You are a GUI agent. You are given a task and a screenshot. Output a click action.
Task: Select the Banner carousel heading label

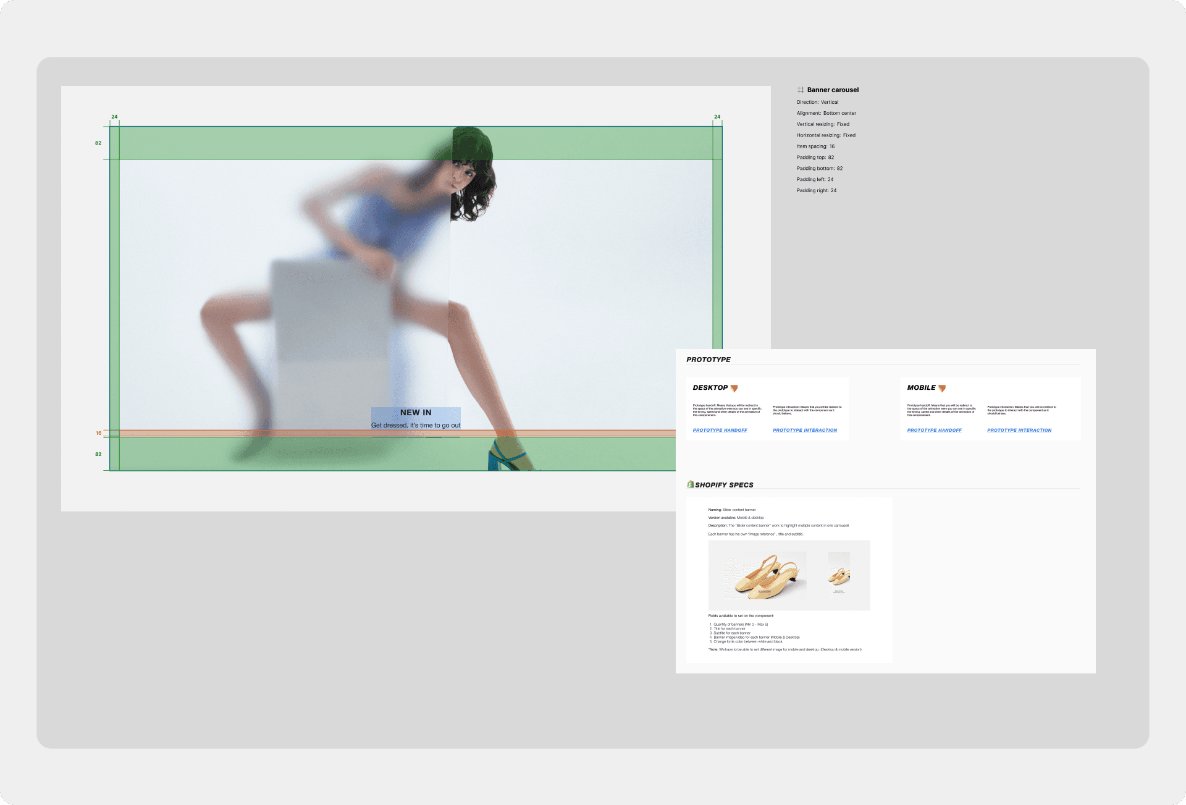pos(833,90)
